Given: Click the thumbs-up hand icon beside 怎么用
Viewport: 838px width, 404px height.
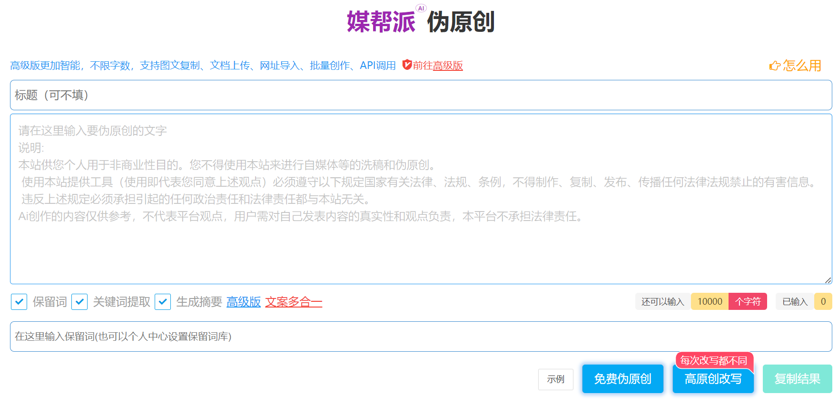Looking at the screenshot, I should (x=775, y=66).
